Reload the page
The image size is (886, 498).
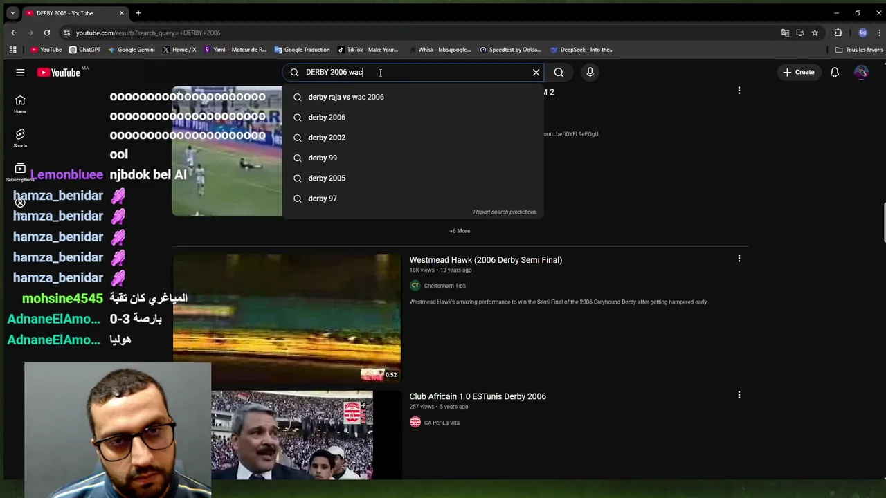pyautogui.click(x=47, y=33)
